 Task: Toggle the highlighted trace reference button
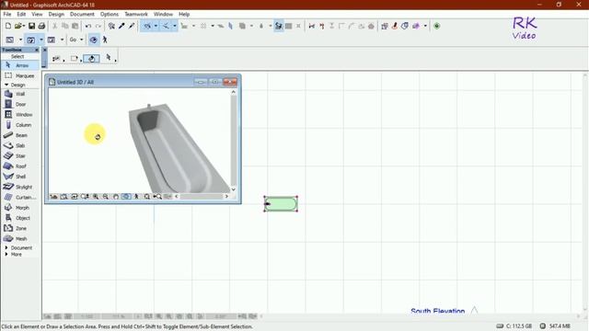[x=278, y=26]
